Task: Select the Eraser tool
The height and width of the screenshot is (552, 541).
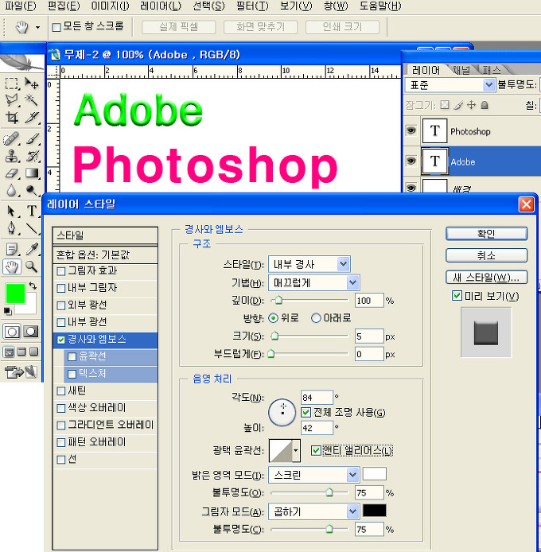Action: pyautogui.click(x=12, y=173)
